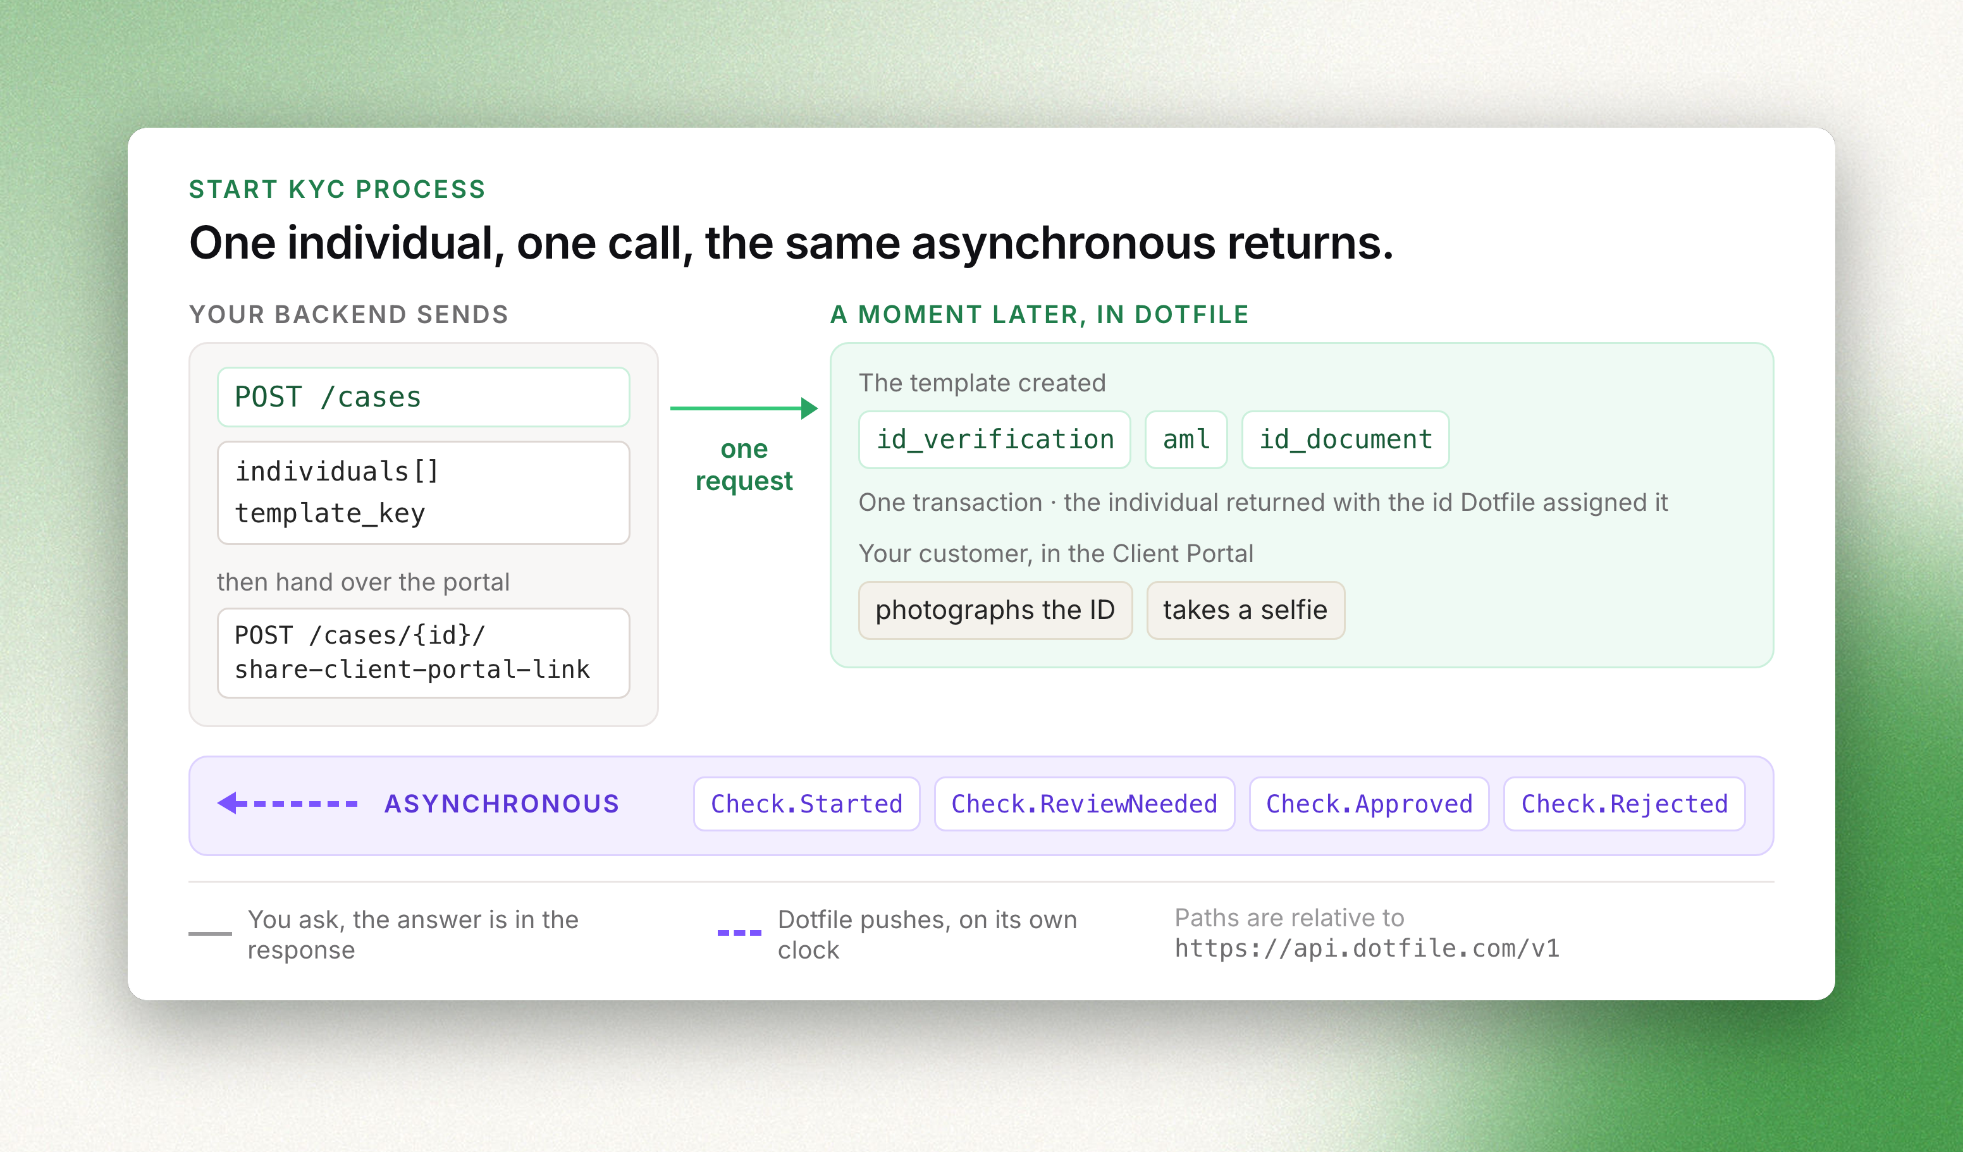Click 'You ask, the answer is in the response' legend
Viewport: 1963px width, 1152px height.
point(413,934)
